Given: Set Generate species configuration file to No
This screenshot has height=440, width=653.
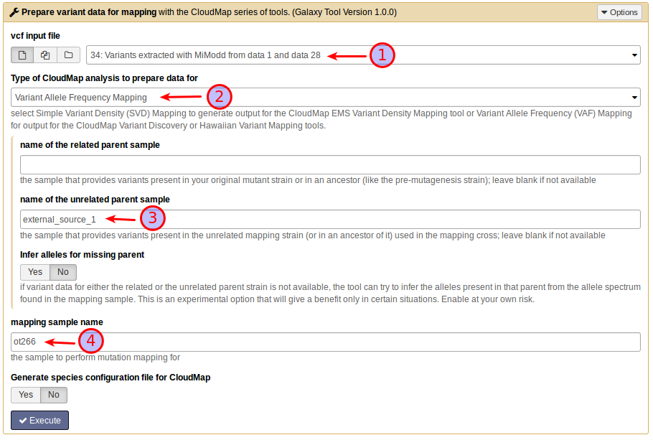Looking at the screenshot, I should pyautogui.click(x=54, y=395).
